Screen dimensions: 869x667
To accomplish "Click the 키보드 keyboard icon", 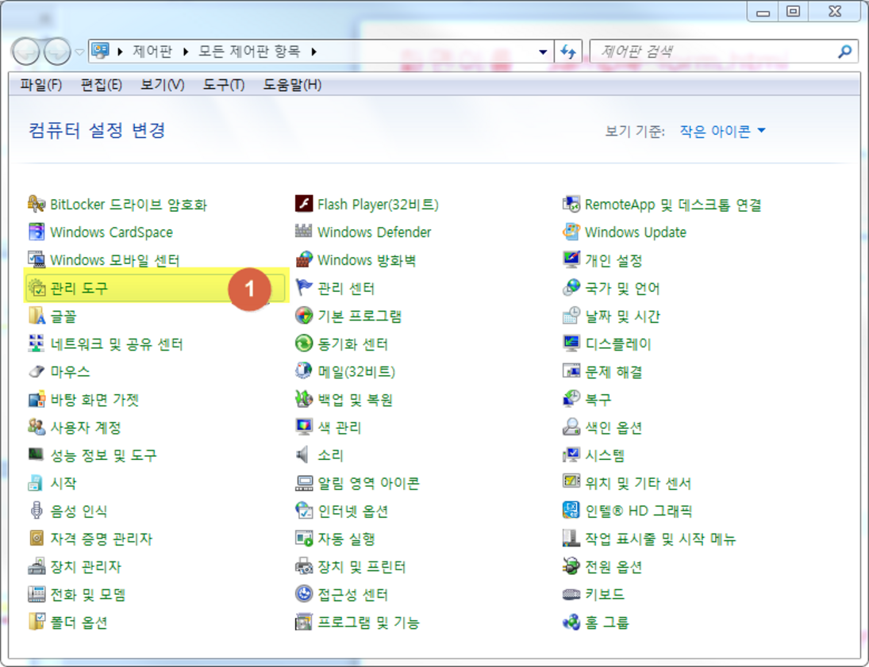I will 571,595.
